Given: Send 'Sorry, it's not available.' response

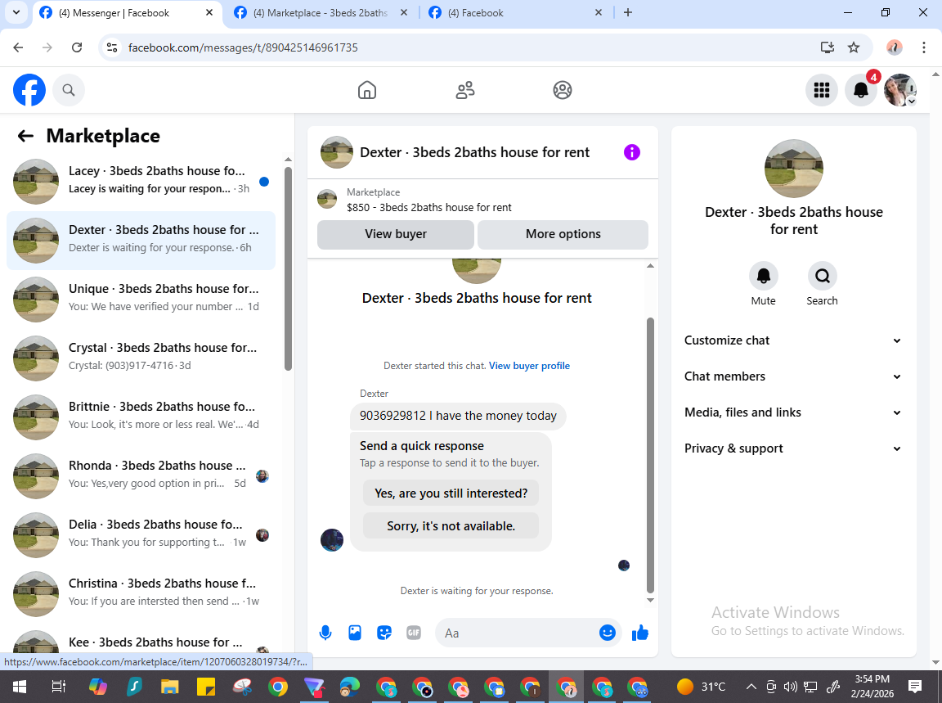Looking at the screenshot, I should (451, 526).
